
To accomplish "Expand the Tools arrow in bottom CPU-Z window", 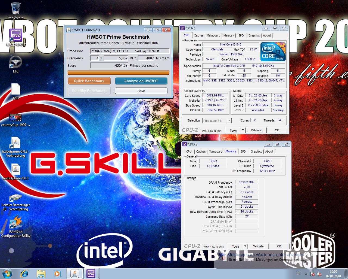I will [246, 246].
